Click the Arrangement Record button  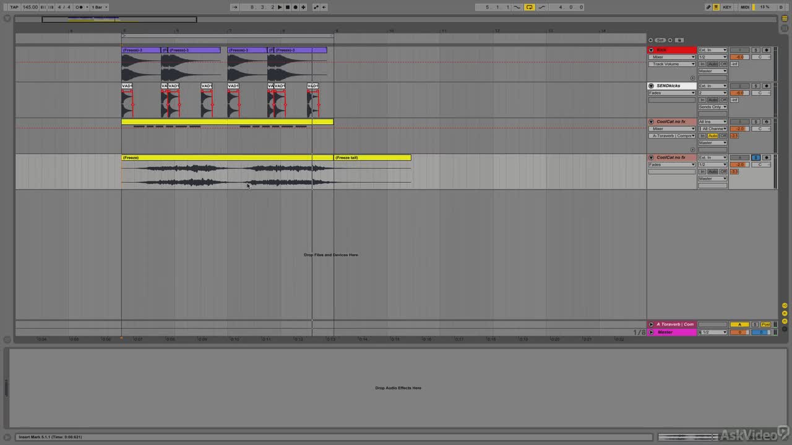point(295,7)
